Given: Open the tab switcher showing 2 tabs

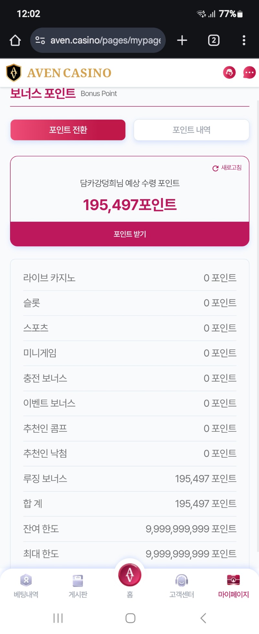Looking at the screenshot, I should (x=214, y=40).
